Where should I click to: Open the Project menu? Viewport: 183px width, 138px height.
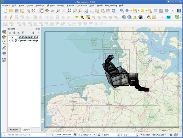pos(6,5)
